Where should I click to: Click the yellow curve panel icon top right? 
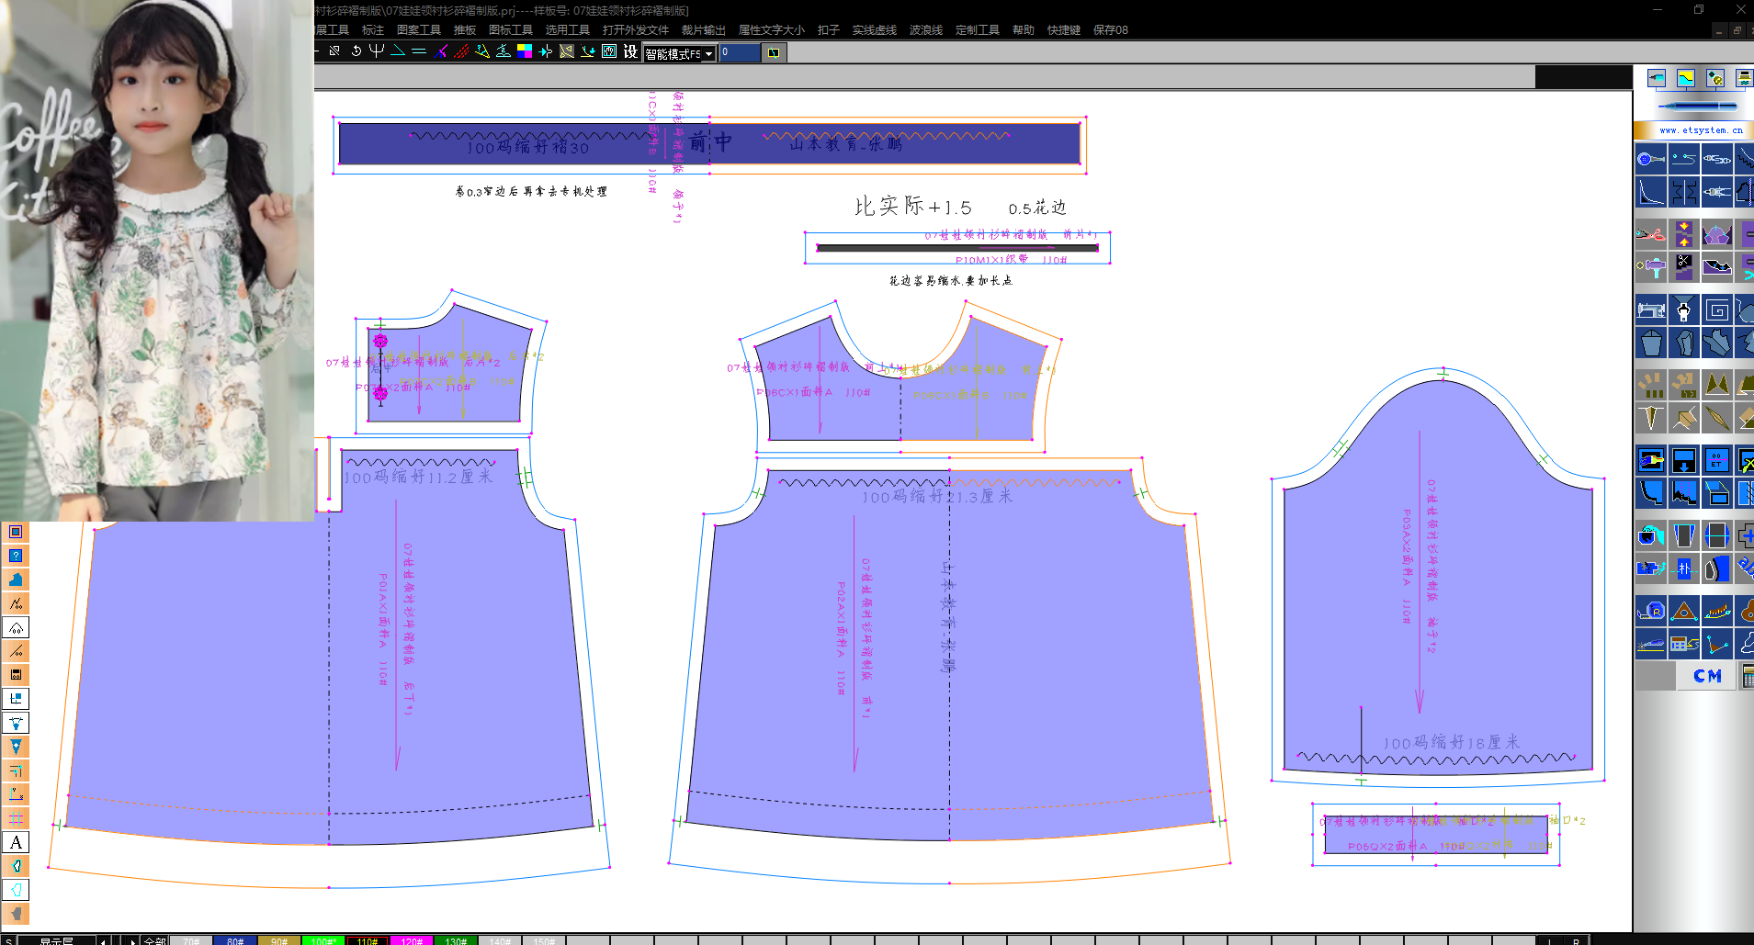click(1686, 78)
